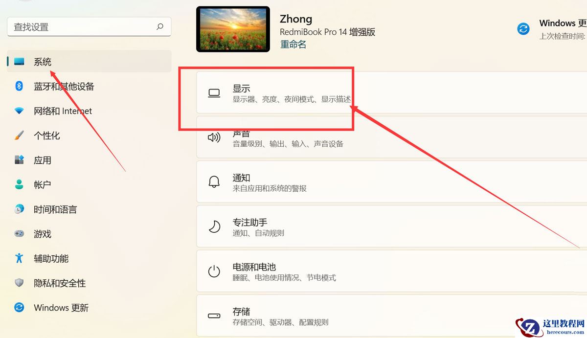This screenshot has width=587, height=338.
Task: Select the network Wi-Fi icon in sidebar
Action: pos(19,111)
